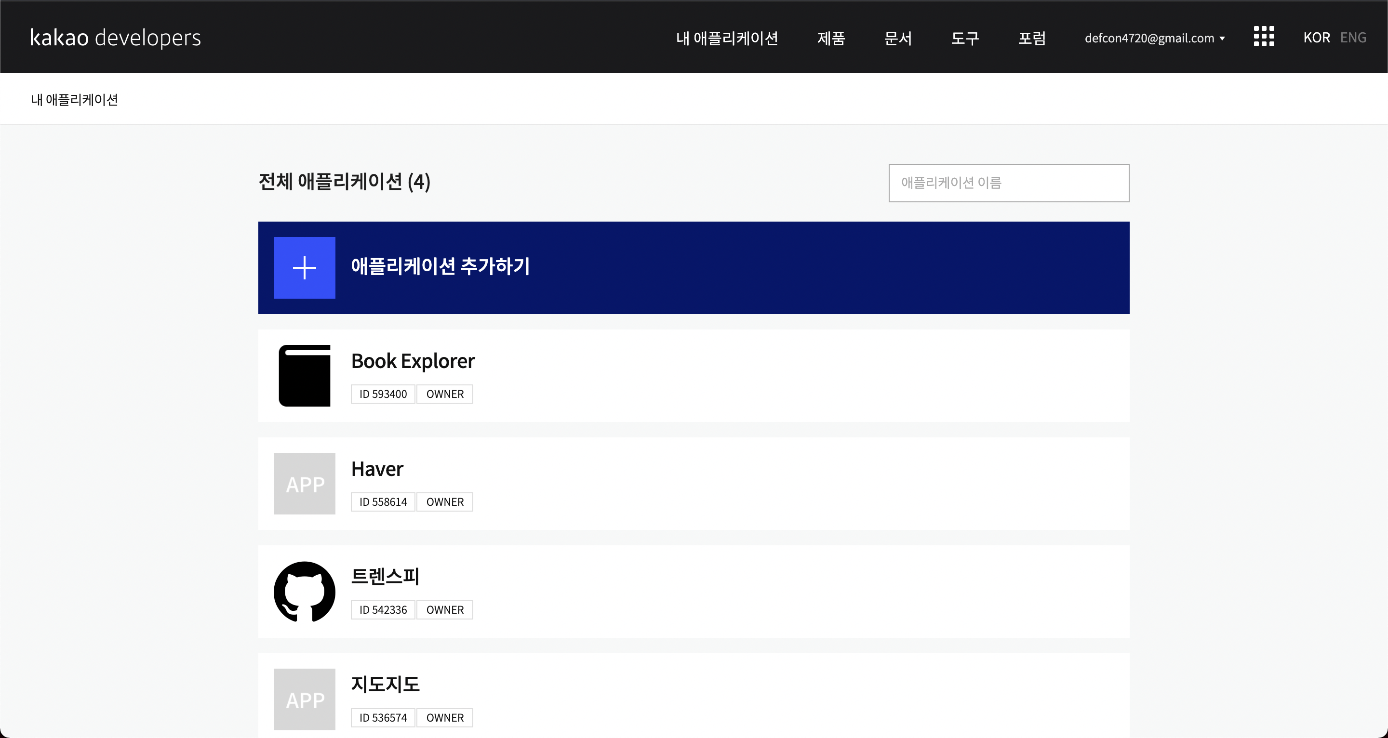Screen dimensions: 1388x738
Task: Click the 트렌스피 GitHub cat icon
Action: [x=304, y=591]
